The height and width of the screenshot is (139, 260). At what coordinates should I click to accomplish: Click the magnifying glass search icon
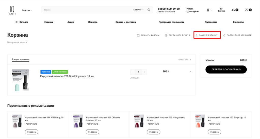149,10
